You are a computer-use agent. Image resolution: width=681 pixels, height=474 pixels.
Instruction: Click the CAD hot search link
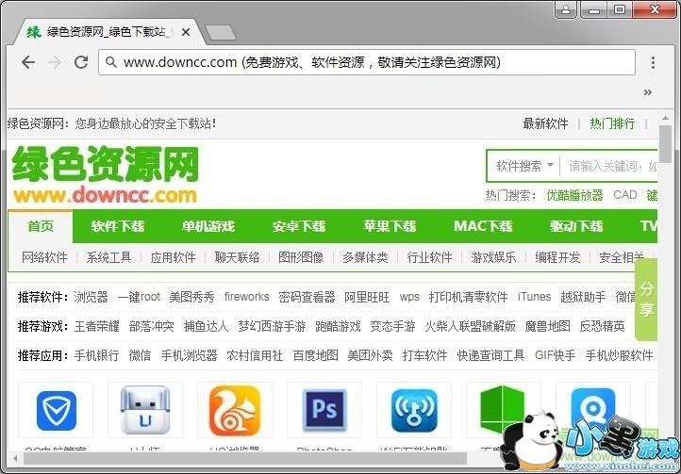point(625,195)
